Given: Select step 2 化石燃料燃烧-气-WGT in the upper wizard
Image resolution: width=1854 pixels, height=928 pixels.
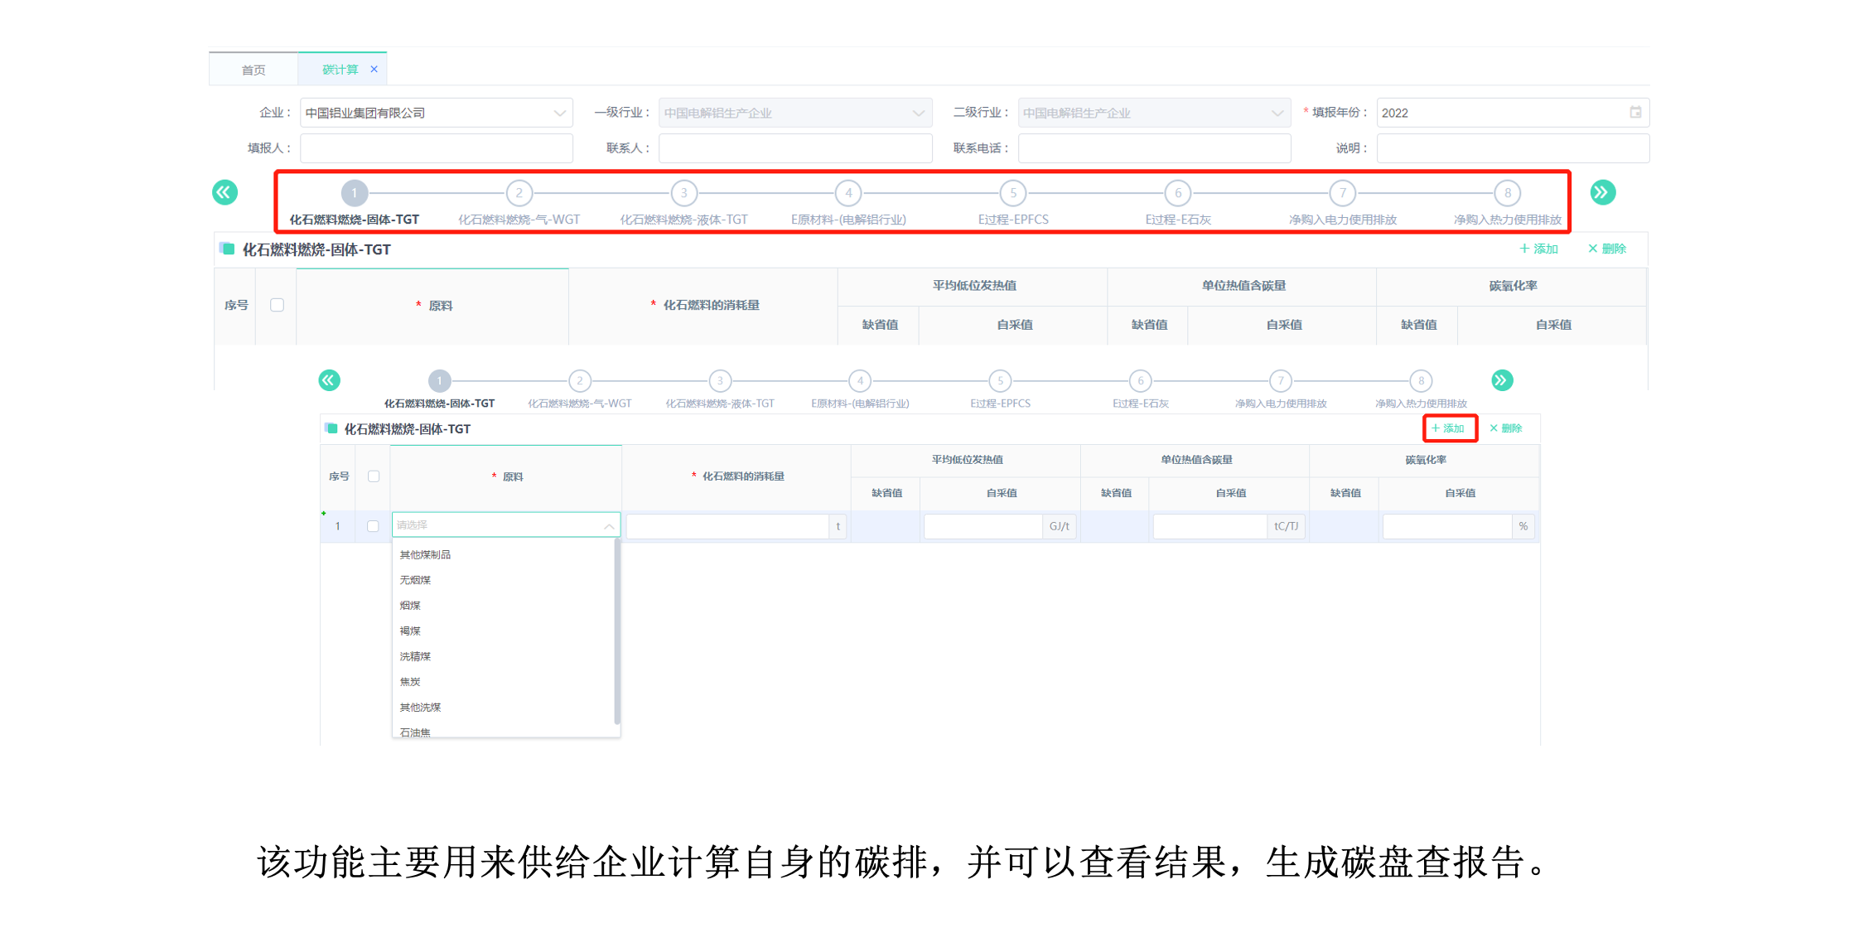Looking at the screenshot, I should (x=519, y=193).
